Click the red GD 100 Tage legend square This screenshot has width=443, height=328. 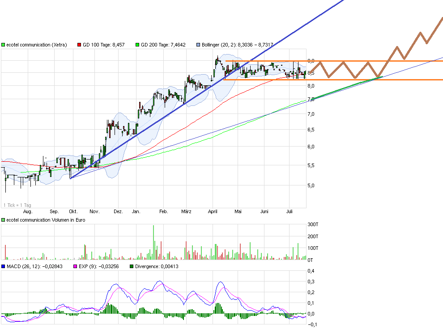[80, 45]
